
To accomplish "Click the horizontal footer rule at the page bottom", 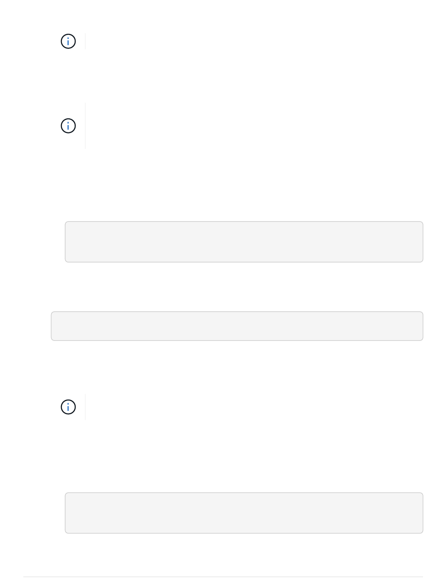I will (223, 577).
